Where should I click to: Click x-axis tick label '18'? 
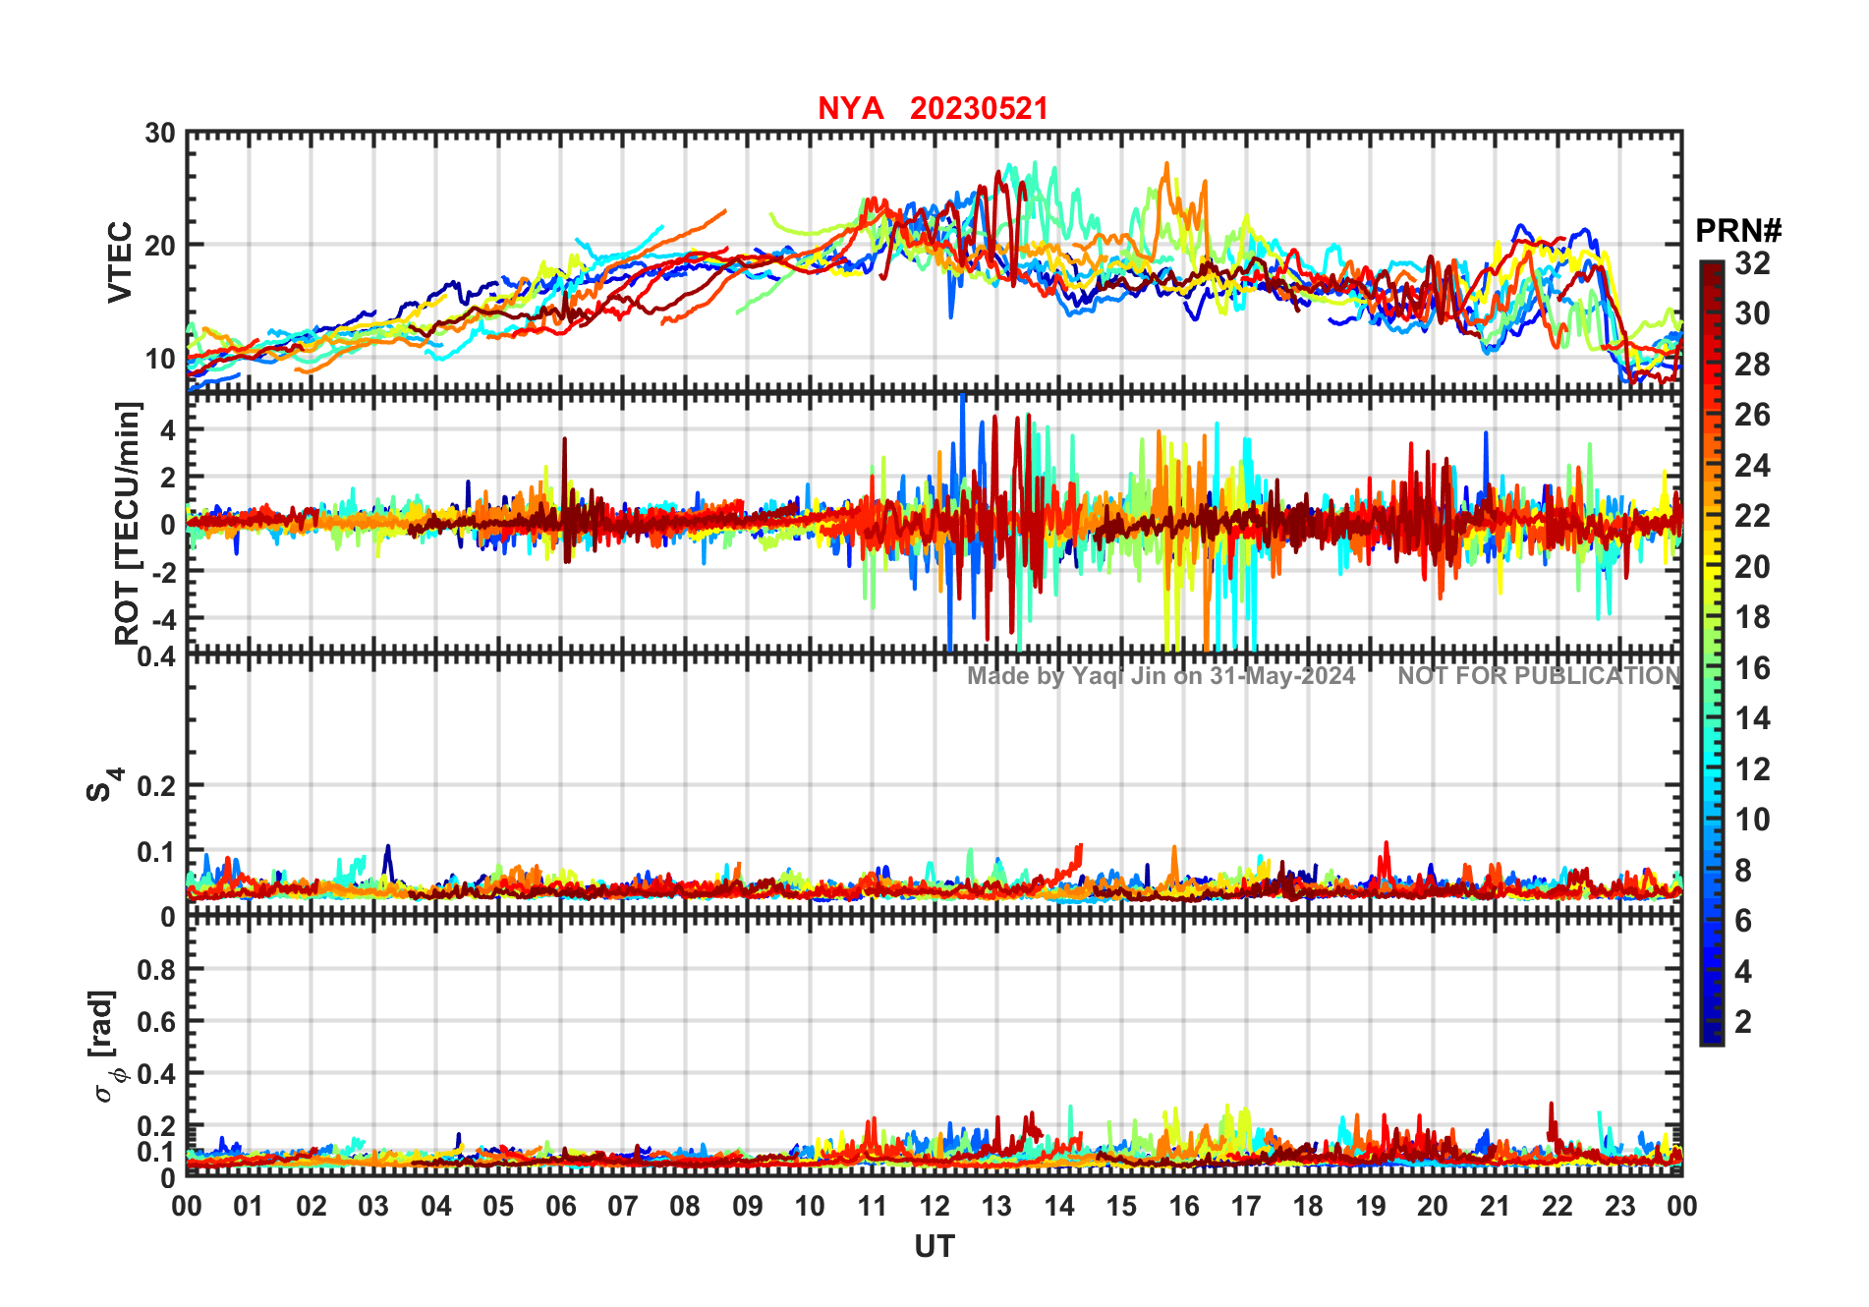1308,1206
